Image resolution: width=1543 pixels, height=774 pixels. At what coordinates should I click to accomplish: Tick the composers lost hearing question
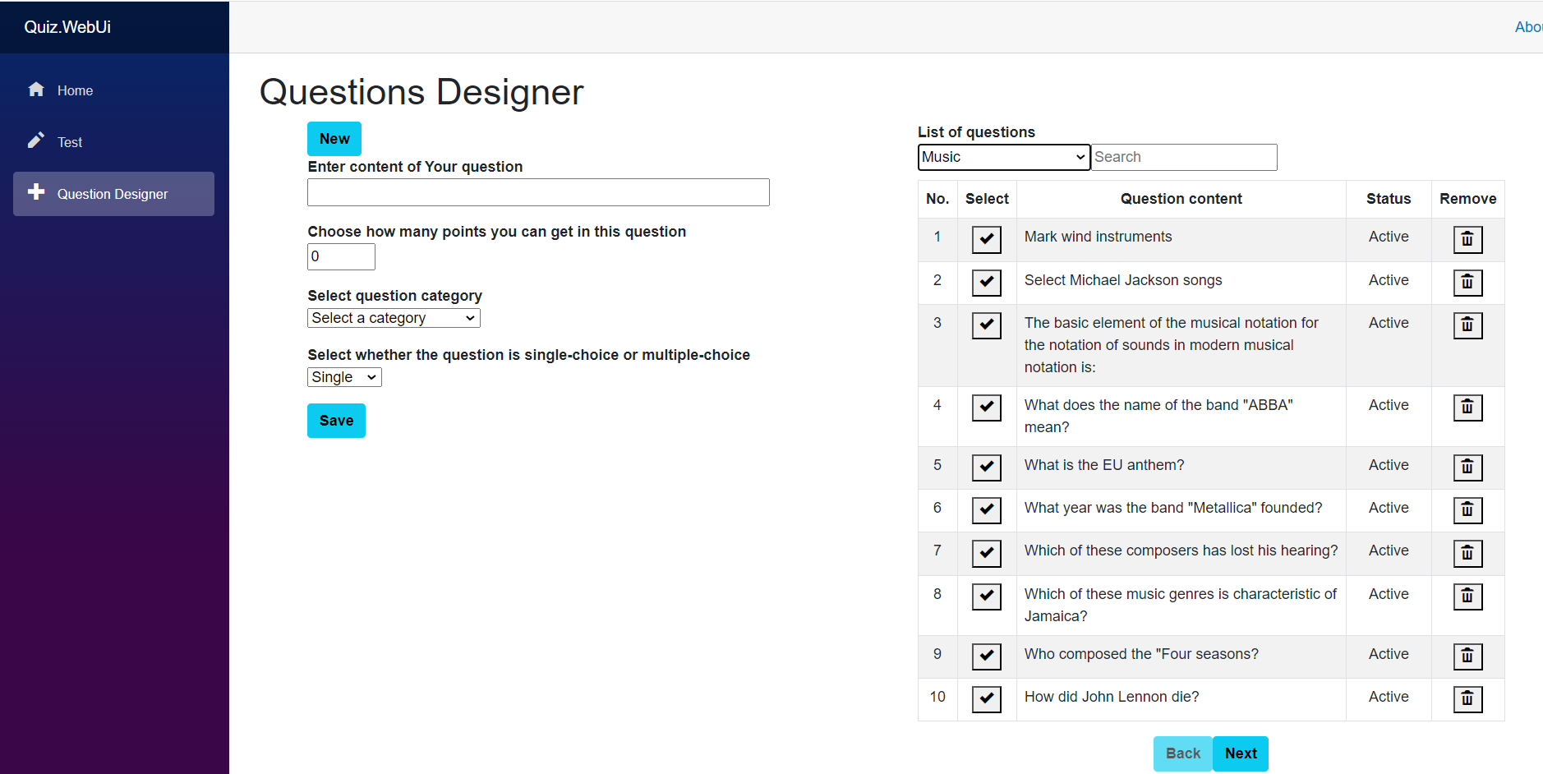pyautogui.click(x=986, y=553)
